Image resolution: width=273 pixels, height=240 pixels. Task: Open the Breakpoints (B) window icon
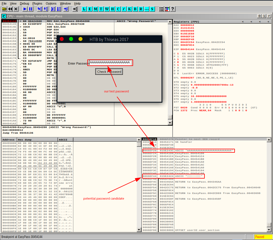(x=135, y=9)
